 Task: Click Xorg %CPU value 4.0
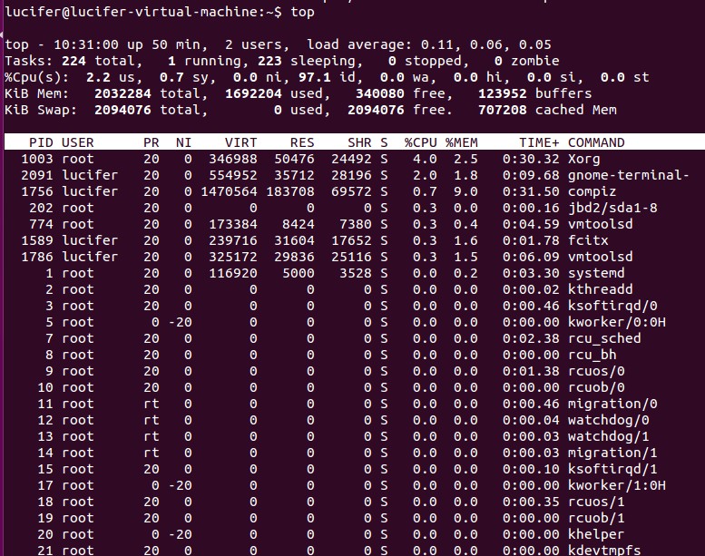(x=425, y=159)
